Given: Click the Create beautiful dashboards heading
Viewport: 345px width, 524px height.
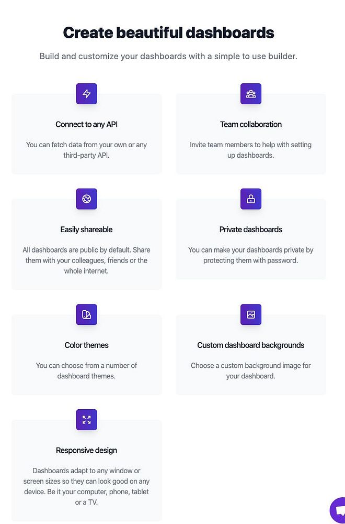Looking at the screenshot, I should tap(168, 32).
